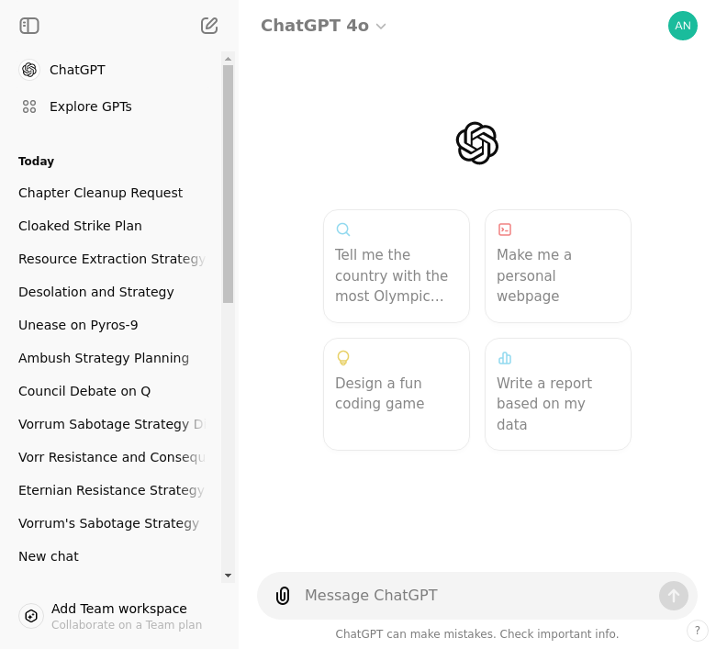This screenshot has height=649, width=716.
Task: Click the sidebar scrollbar thumb
Action: click(229, 184)
